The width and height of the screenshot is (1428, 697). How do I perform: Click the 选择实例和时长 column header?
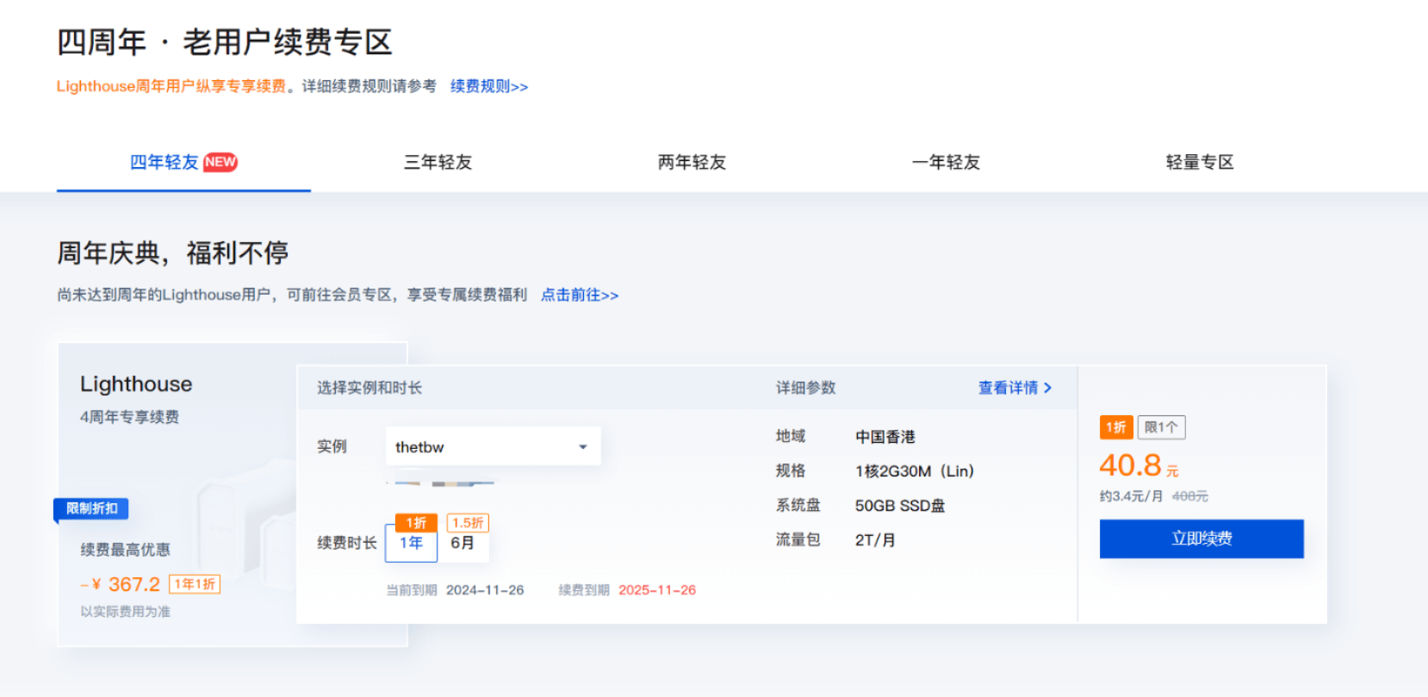369,388
